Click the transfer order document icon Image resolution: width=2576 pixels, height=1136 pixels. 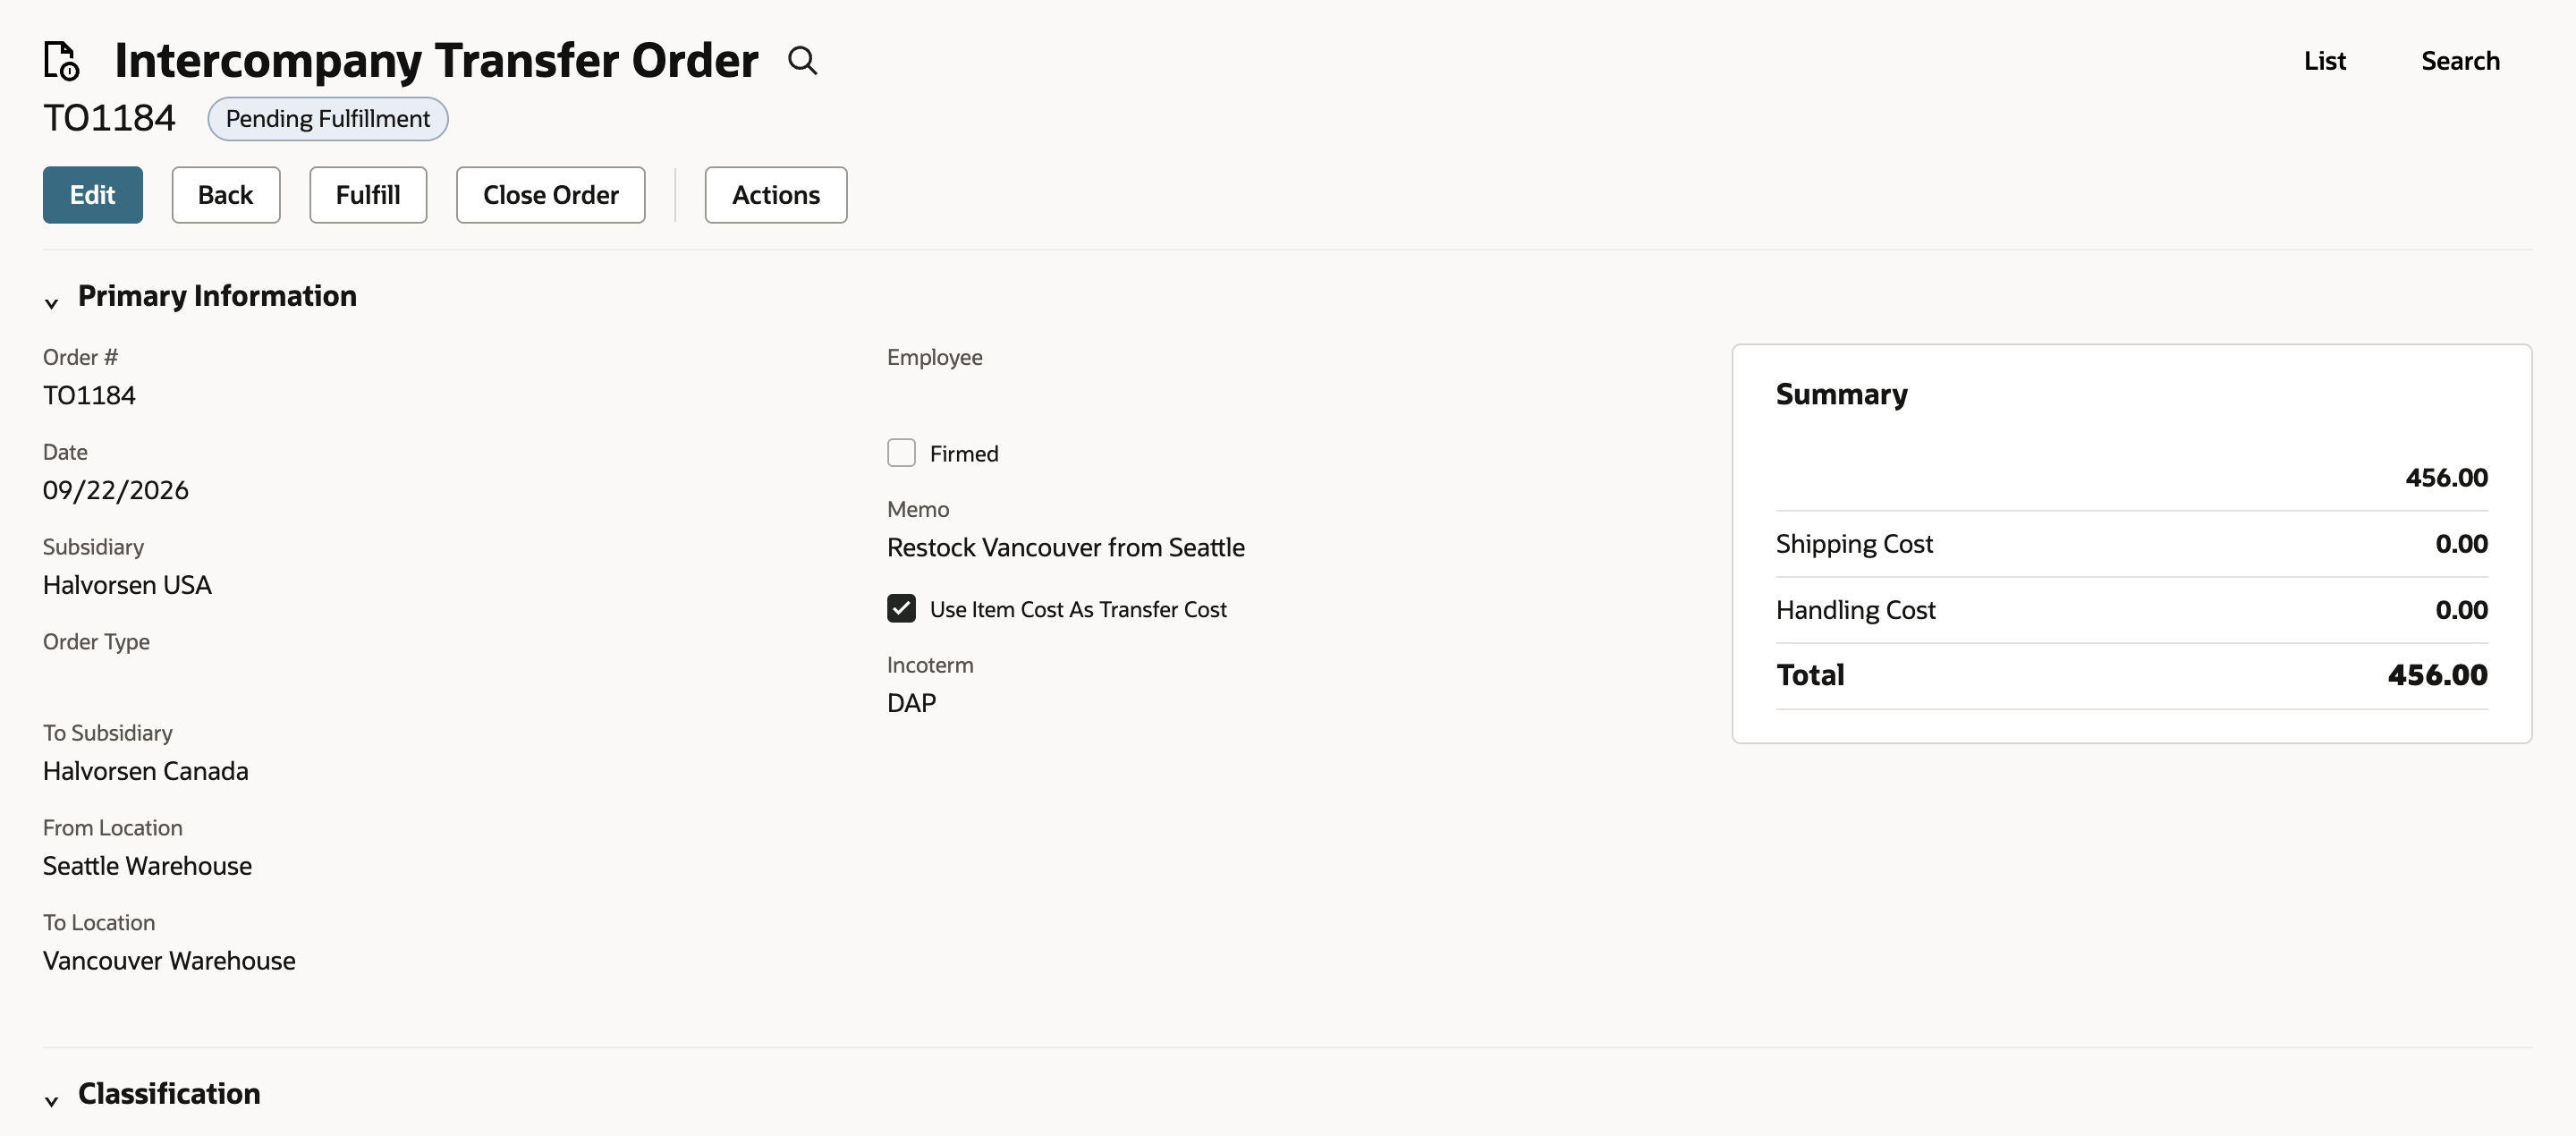tap(61, 60)
